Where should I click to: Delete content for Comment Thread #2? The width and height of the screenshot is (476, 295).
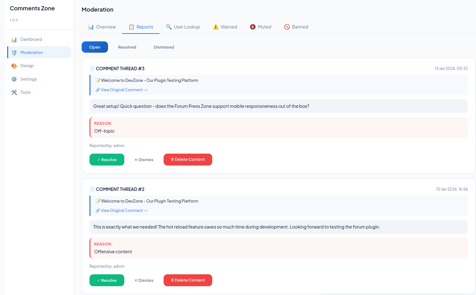pos(188,280)
